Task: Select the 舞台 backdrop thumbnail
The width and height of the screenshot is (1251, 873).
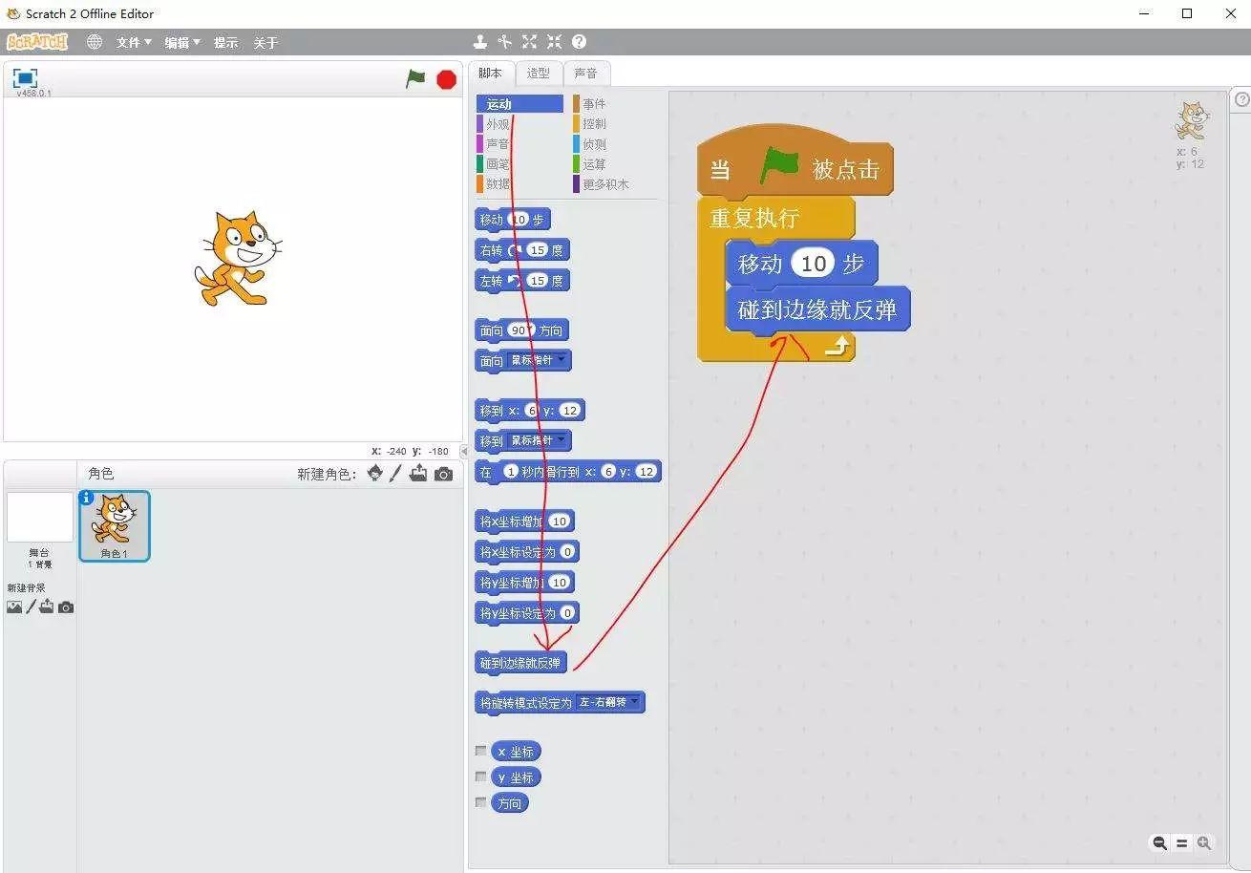Action: 39,518
